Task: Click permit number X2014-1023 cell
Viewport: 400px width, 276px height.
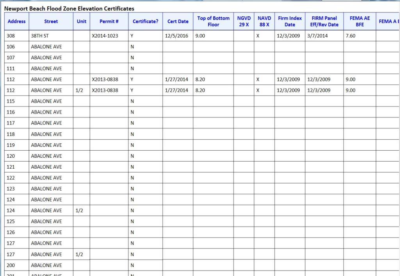Action: point(105,36)
